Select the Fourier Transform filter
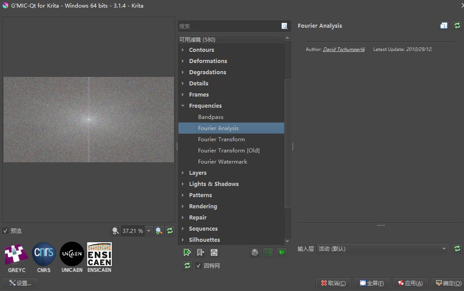464x291 pixels. click(221, 139)
